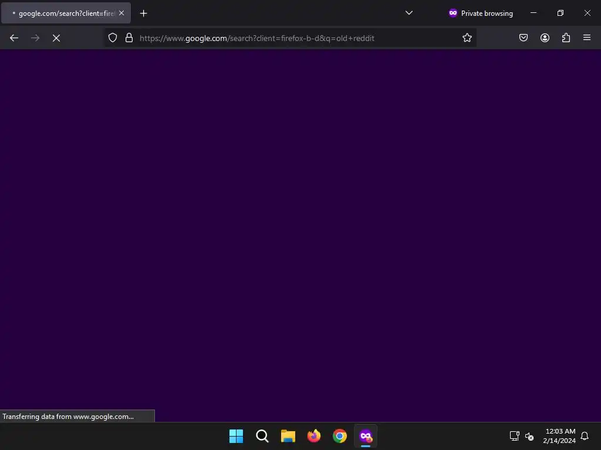The width and height of the screenshot is (601, 450).
Task: Open the notifications bell
Action: coord(585,436)
